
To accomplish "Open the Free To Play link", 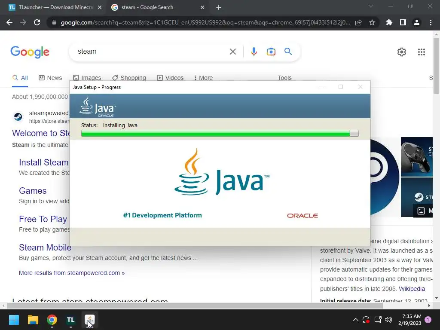I will [43, 219].
